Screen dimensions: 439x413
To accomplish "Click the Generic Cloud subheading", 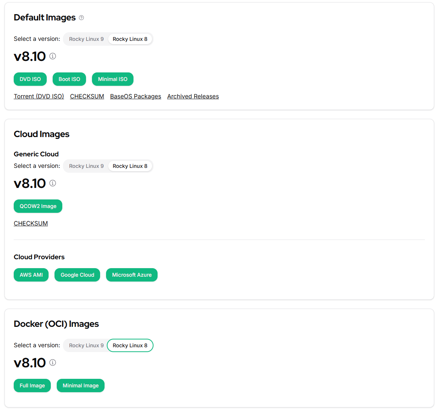I will click(x=36, y=154).
